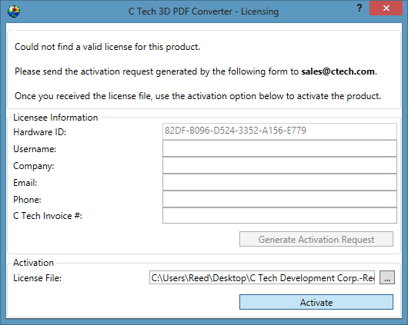Close the Licensing dialog window
Image resolution: width=408 pixels, height=325 pixels.
[x=386, y=8]
